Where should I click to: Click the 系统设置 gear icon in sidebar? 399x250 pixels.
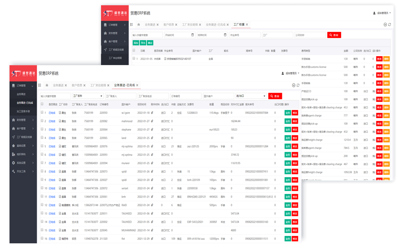click(13, 163)
